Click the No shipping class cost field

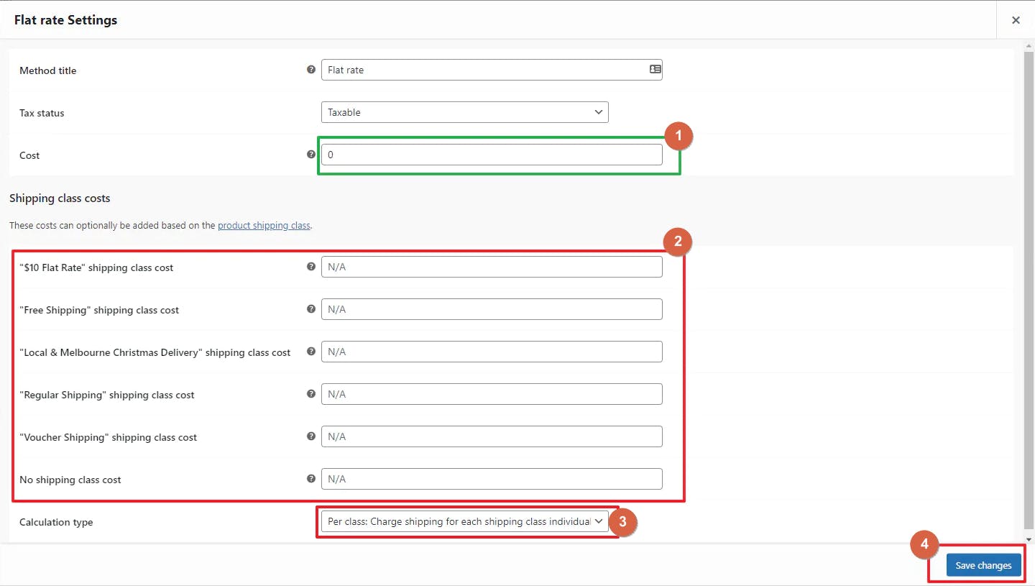coord(492,479)
